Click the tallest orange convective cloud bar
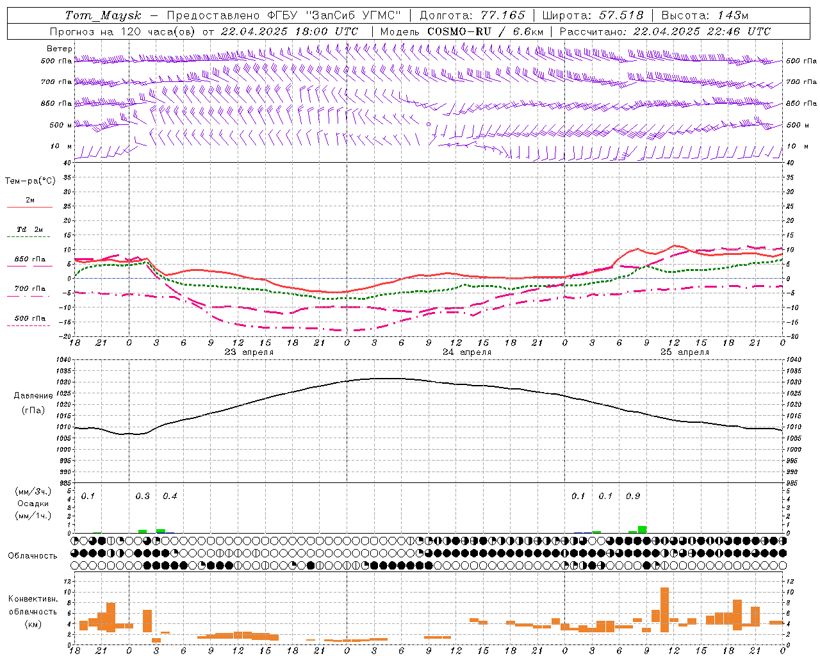The width and height of the screenshot is (820, 656). point(664,605)
